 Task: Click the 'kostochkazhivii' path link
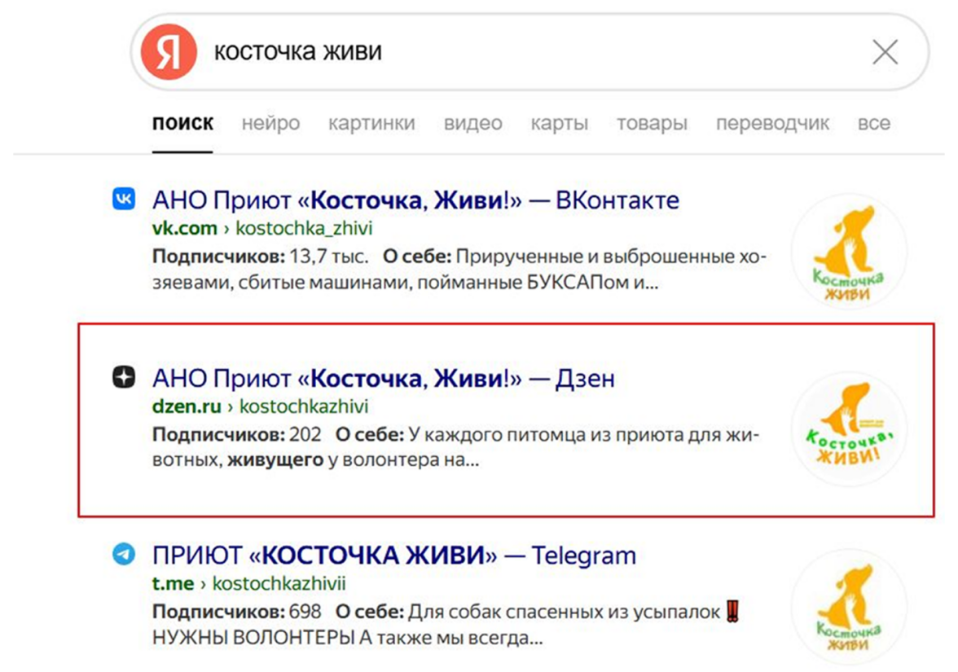pos(279,583)
